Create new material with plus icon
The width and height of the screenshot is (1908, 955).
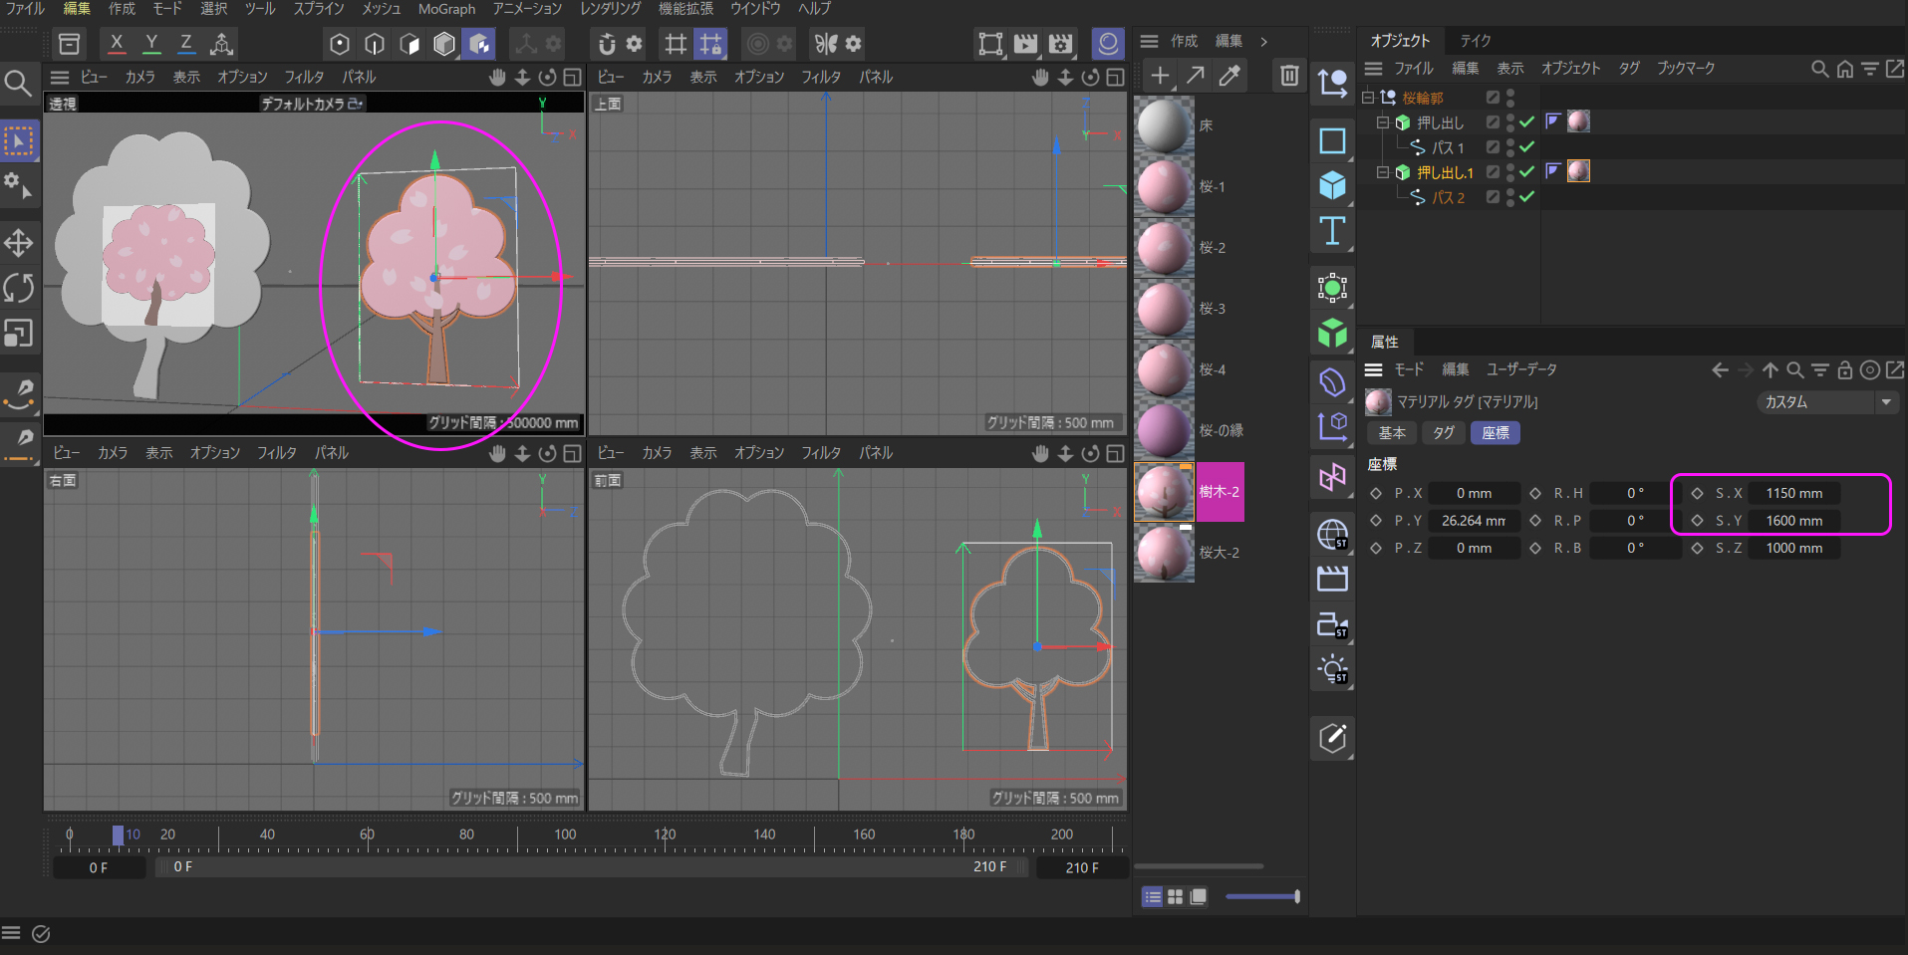click(1160, 76)
